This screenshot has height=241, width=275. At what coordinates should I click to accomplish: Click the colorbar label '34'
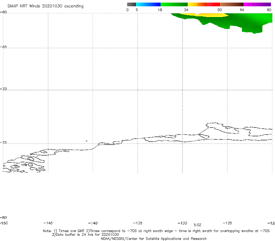pos(186,10)
